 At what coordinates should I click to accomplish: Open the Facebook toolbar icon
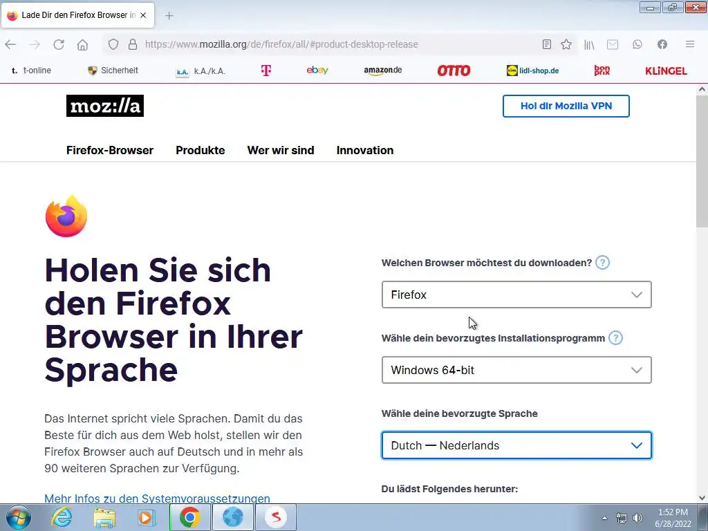(x=662, y=44)
